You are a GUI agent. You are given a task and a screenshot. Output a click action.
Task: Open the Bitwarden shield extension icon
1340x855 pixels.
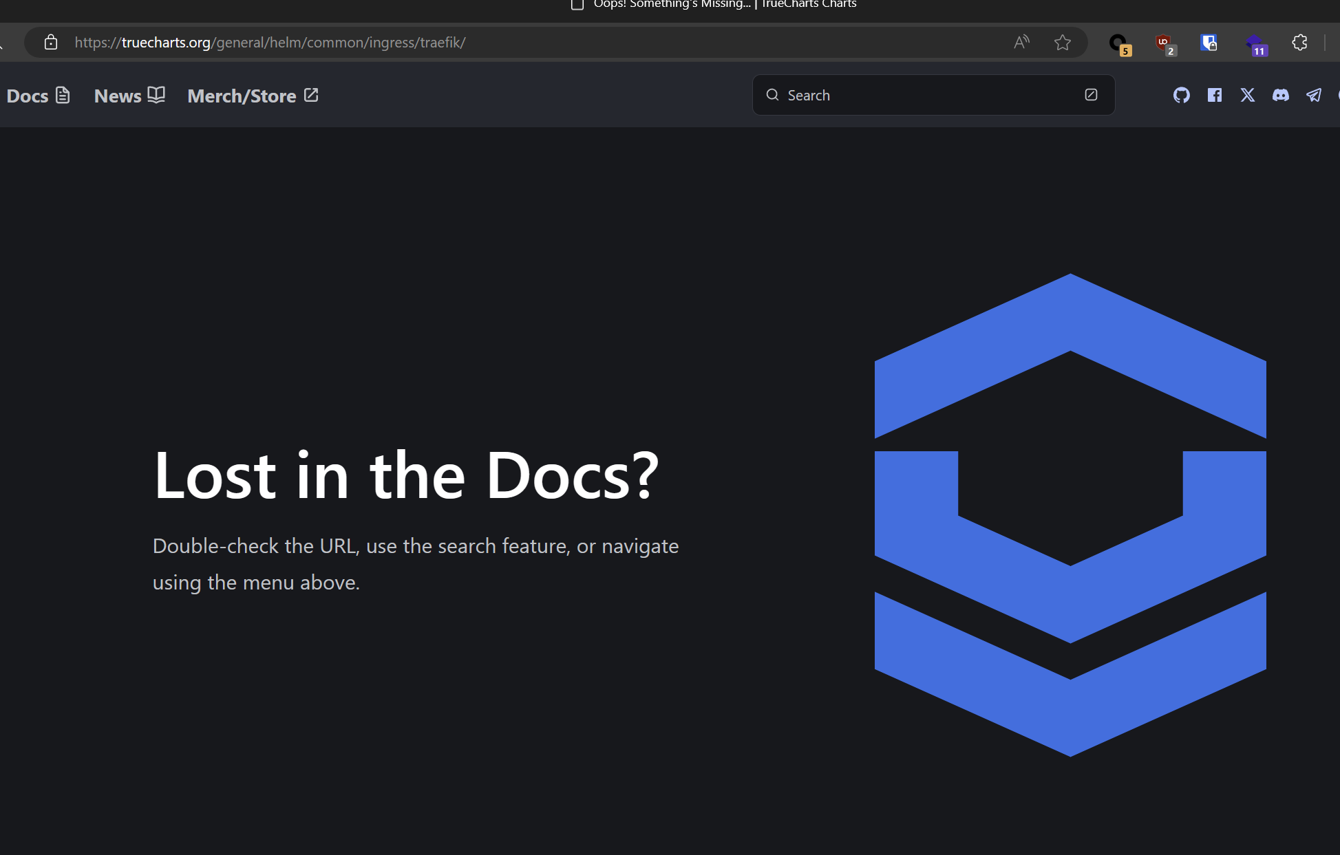tap(1209, 43)
